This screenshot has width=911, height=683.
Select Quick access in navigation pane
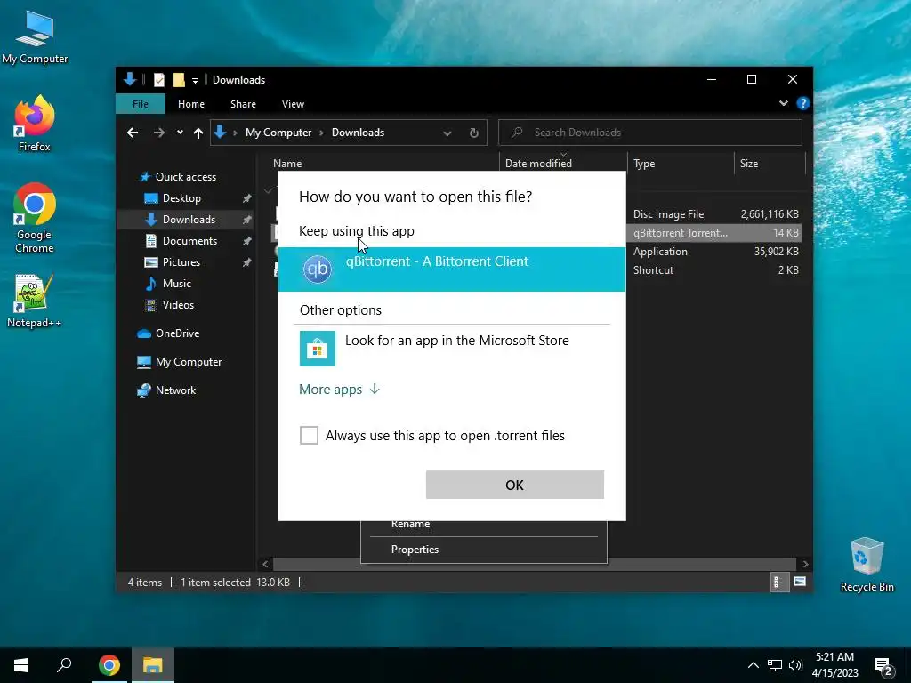tap(185, 177)
